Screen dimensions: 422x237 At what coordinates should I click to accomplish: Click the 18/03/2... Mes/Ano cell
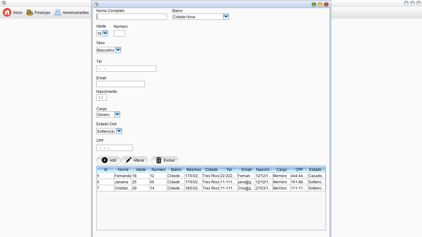(x=194, y=188)
